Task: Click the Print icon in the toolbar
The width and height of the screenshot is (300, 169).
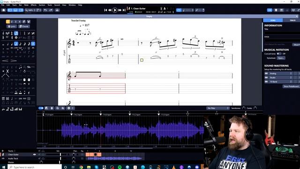Action: point(57,10)
